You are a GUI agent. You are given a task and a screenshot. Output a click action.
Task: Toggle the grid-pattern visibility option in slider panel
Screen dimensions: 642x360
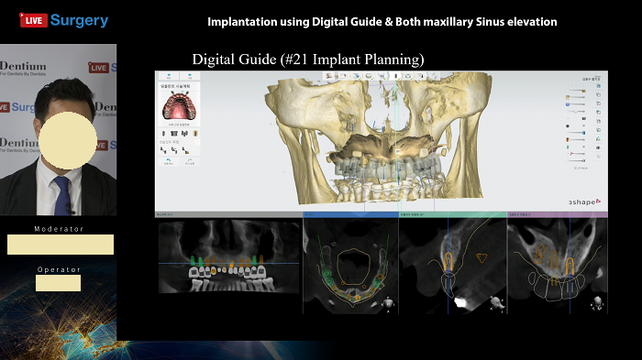pos(584,119)
